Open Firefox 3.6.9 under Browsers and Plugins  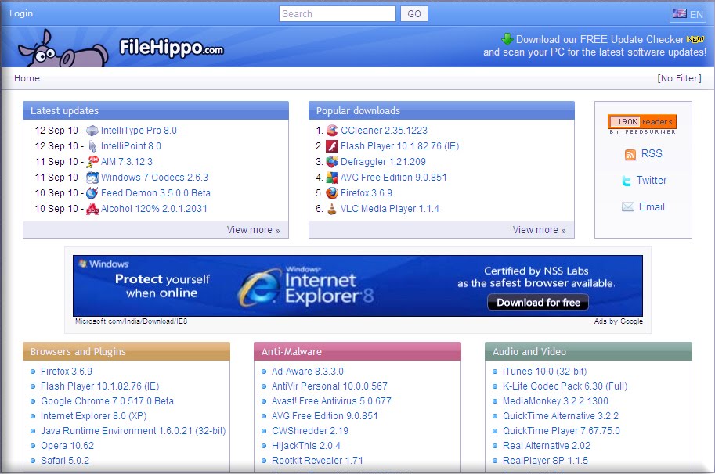[67, 371]
